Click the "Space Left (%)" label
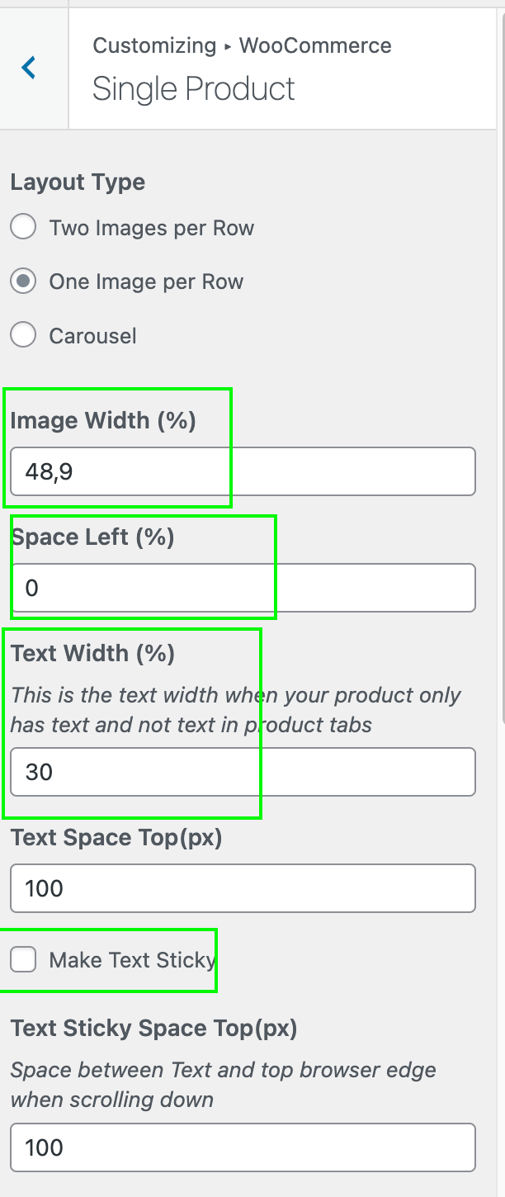The width and height of the screenshot is (505, 1197). coord(92,537)
